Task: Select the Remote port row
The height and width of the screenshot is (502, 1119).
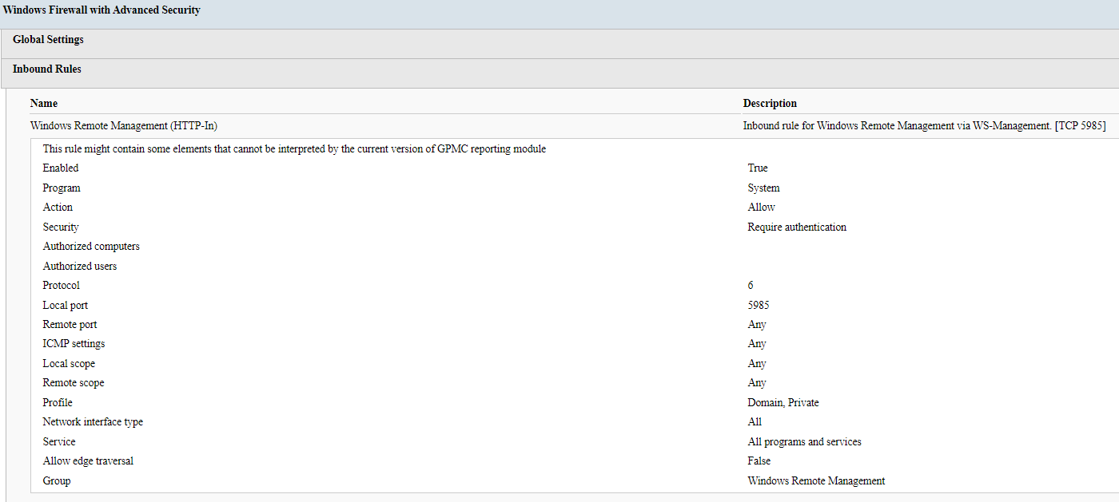Action: 70,324
